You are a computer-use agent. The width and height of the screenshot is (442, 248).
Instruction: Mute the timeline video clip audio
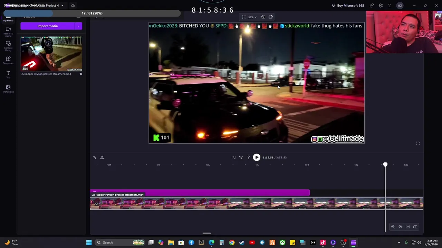97,204
